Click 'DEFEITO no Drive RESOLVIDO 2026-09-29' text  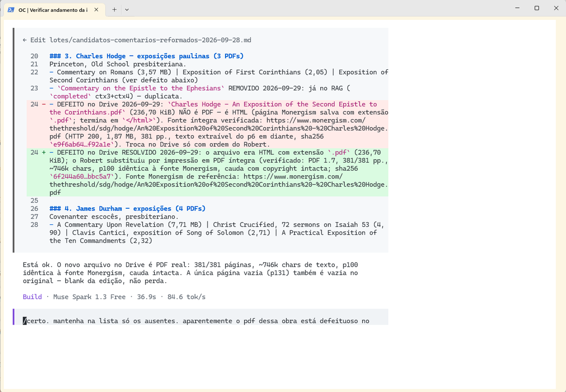(127, 152)
